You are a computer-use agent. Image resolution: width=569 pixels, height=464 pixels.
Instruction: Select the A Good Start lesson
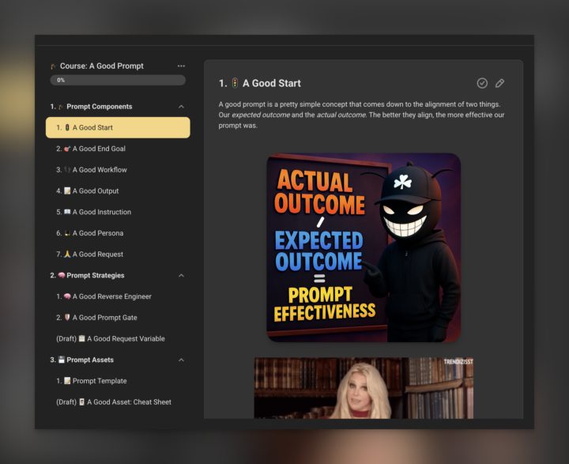[x=118, y=127]
